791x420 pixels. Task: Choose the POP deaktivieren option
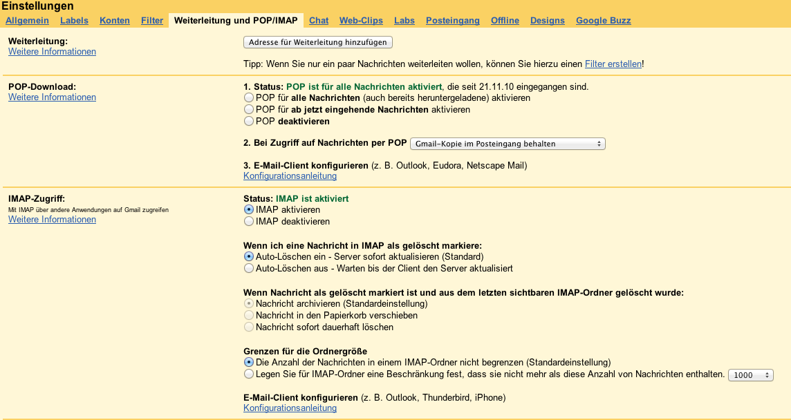point(249,121)
